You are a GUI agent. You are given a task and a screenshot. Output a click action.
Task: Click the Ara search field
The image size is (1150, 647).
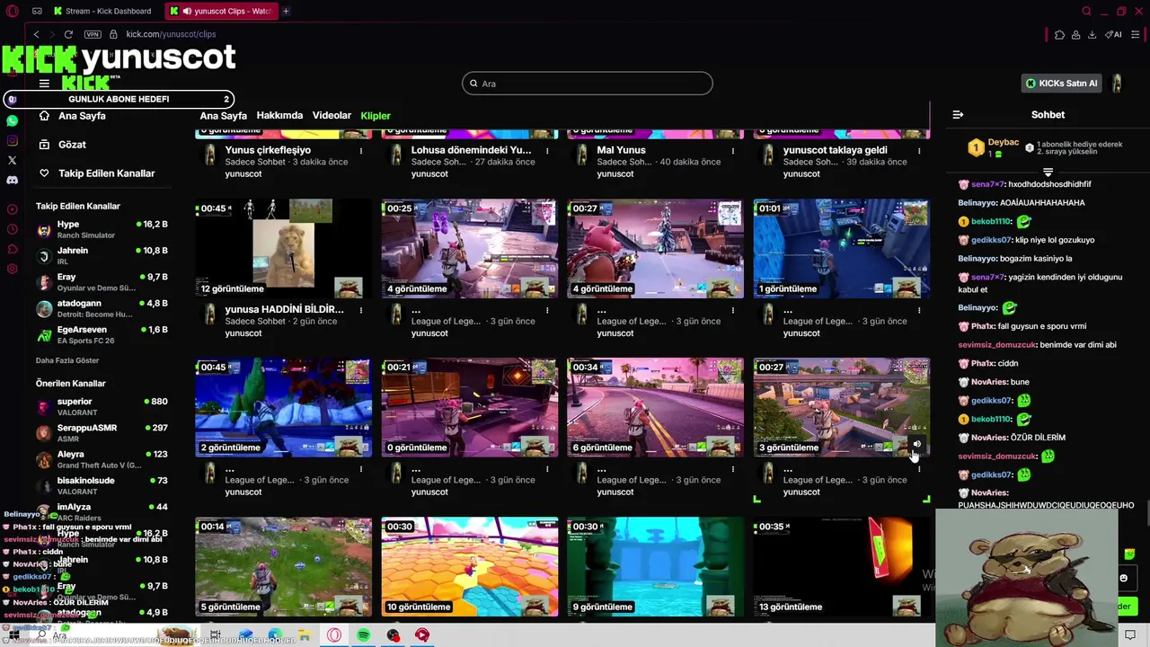(588, 84)
